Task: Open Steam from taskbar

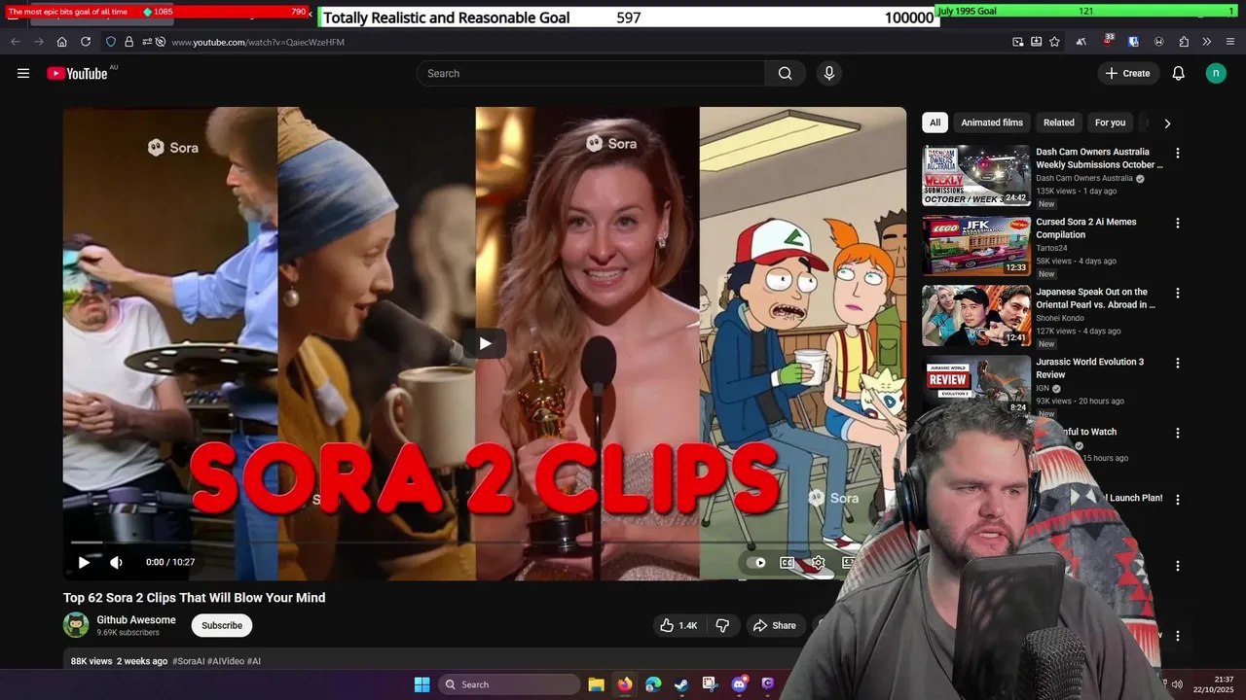Action: (682, 684)
